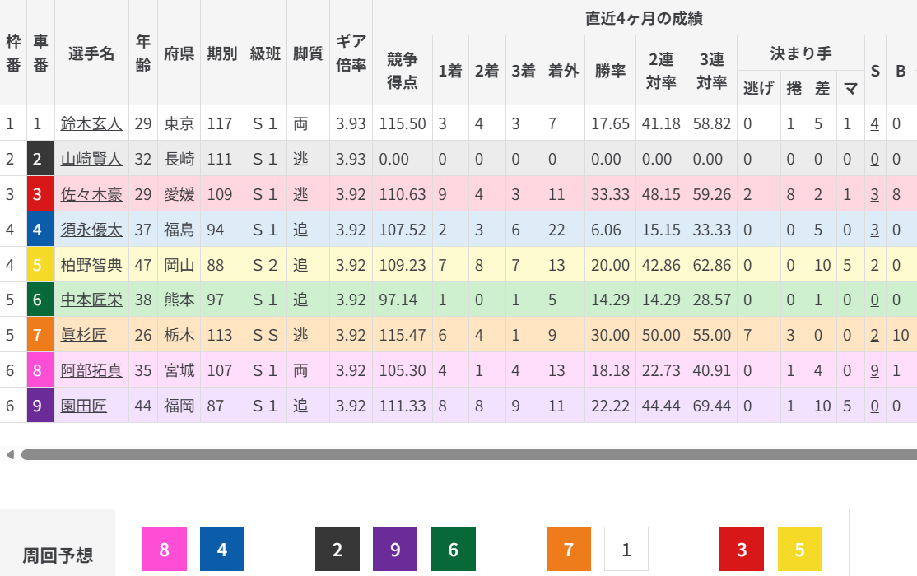917x576 pixels.
Task: Open racer 阿部拓真 profile
Action: point(91,370)
